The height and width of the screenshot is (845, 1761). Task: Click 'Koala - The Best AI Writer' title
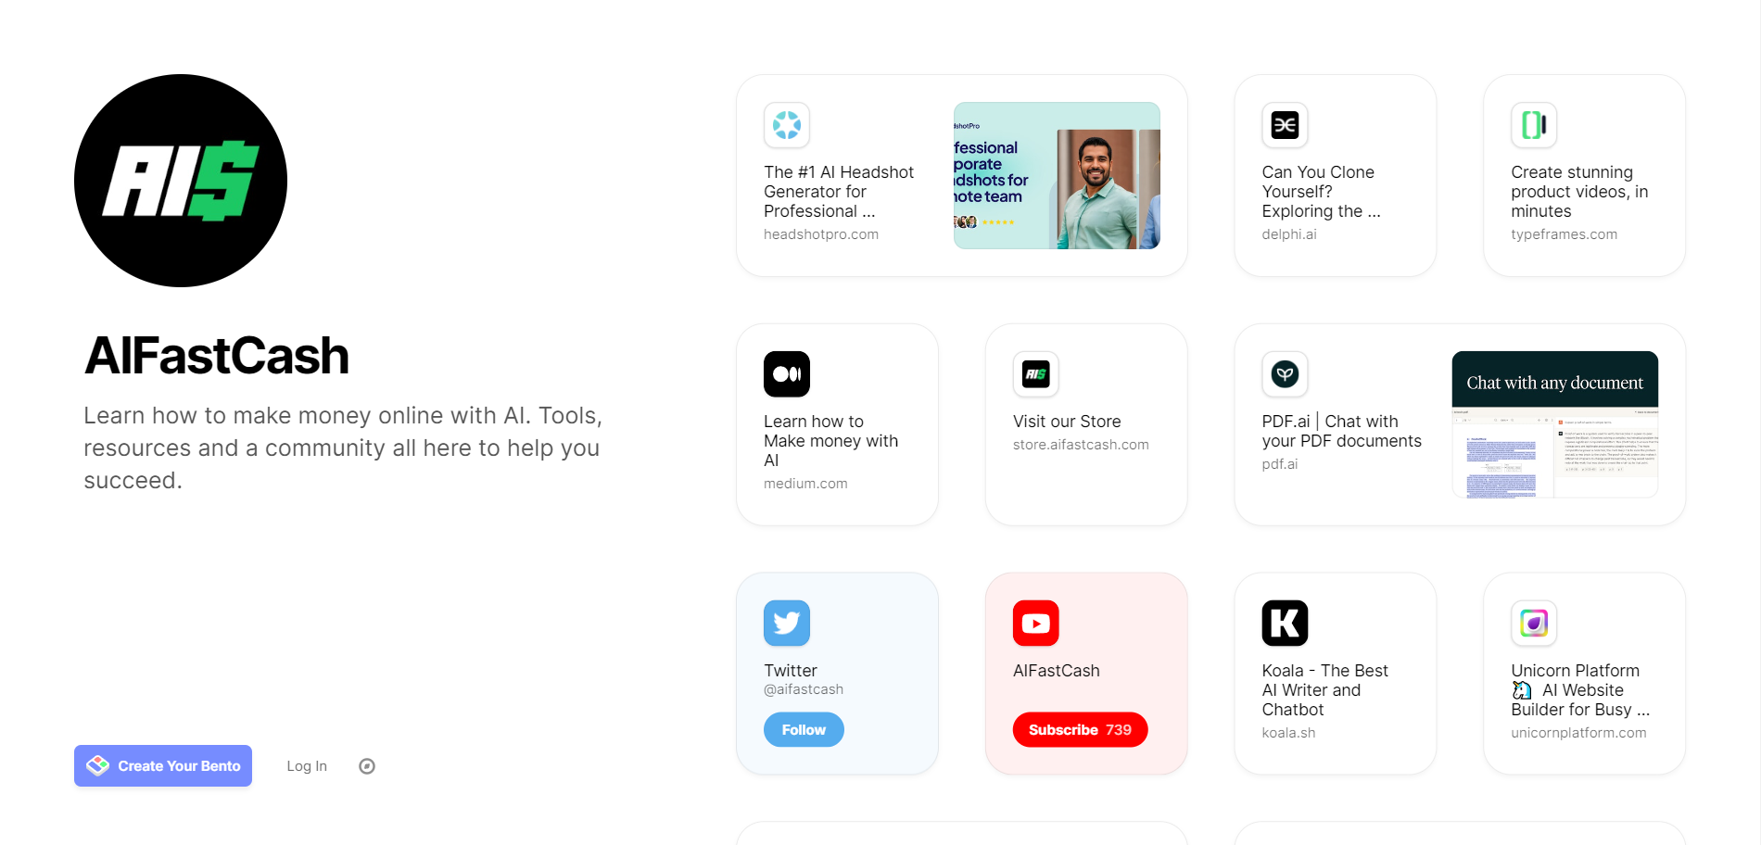point(1324,690)
